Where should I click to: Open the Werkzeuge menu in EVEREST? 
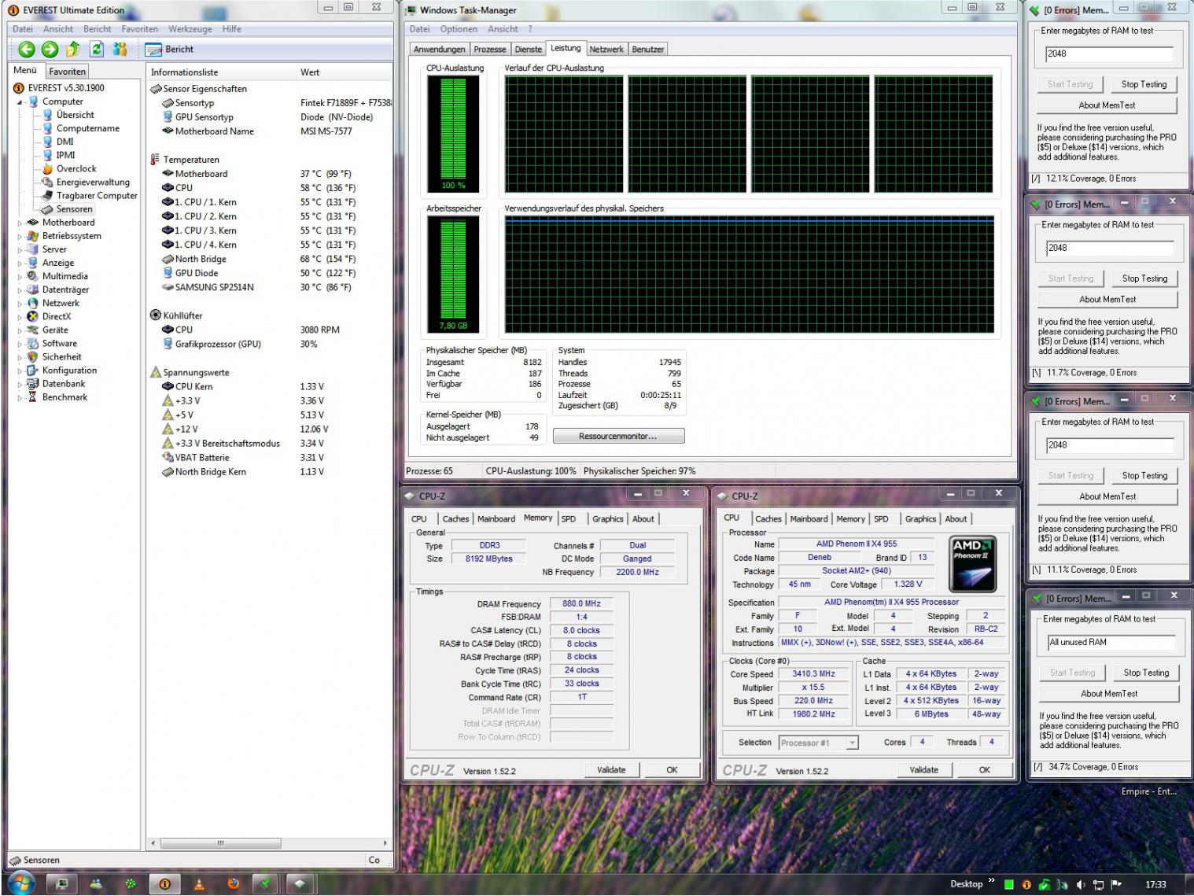coord(190,29)
